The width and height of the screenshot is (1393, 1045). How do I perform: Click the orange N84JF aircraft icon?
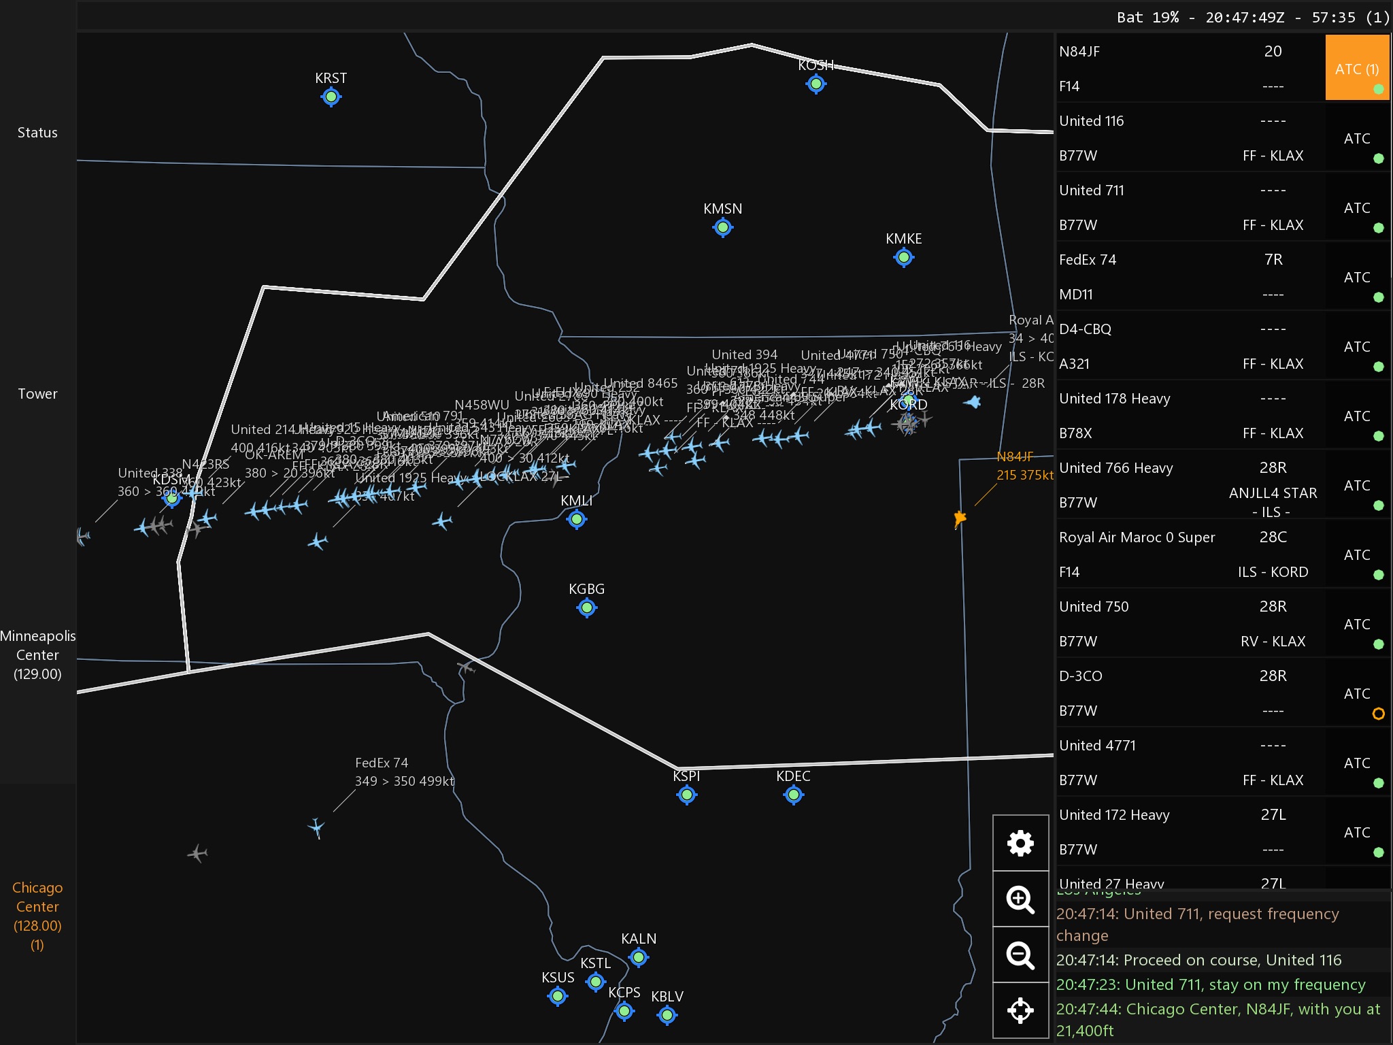point(960,519)
